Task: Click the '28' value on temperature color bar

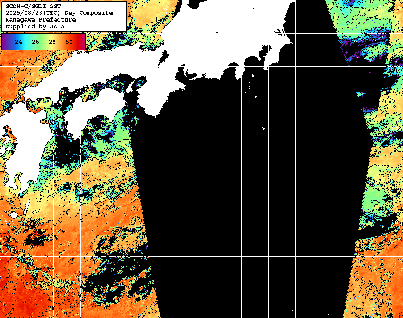Action: pos(52,42)
